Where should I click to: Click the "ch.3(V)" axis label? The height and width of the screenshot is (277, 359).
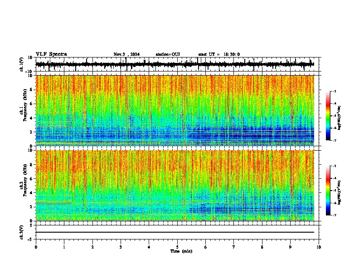click(x=22, y=232)
